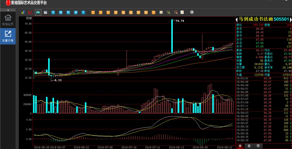Click the 6.33 low price label
292x149 pixels.
click(x=58, y=80)
